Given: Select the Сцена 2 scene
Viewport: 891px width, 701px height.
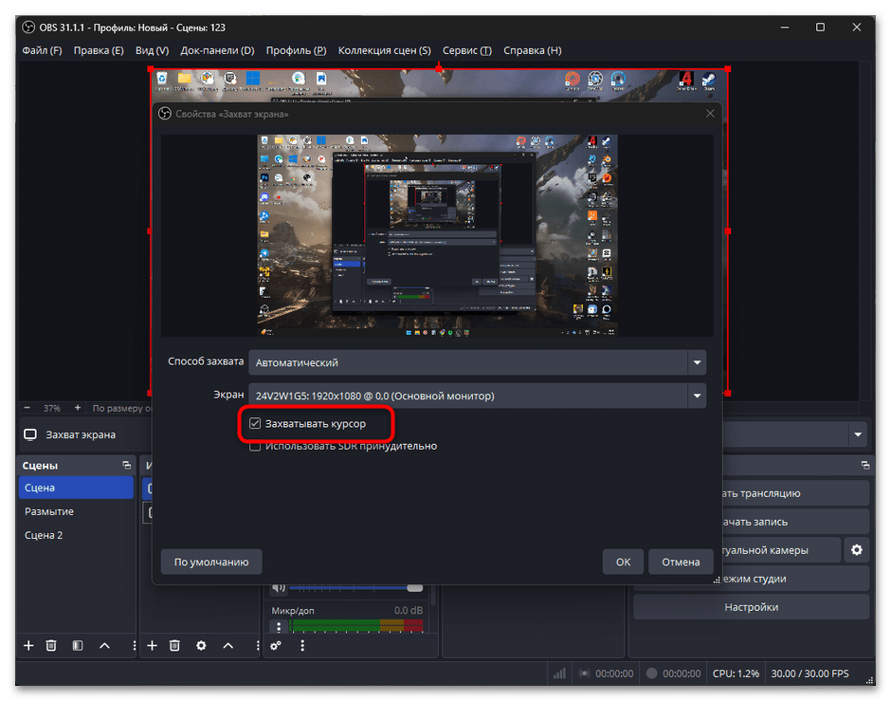Looking at the screenshot, I should (x=76, y=535).
